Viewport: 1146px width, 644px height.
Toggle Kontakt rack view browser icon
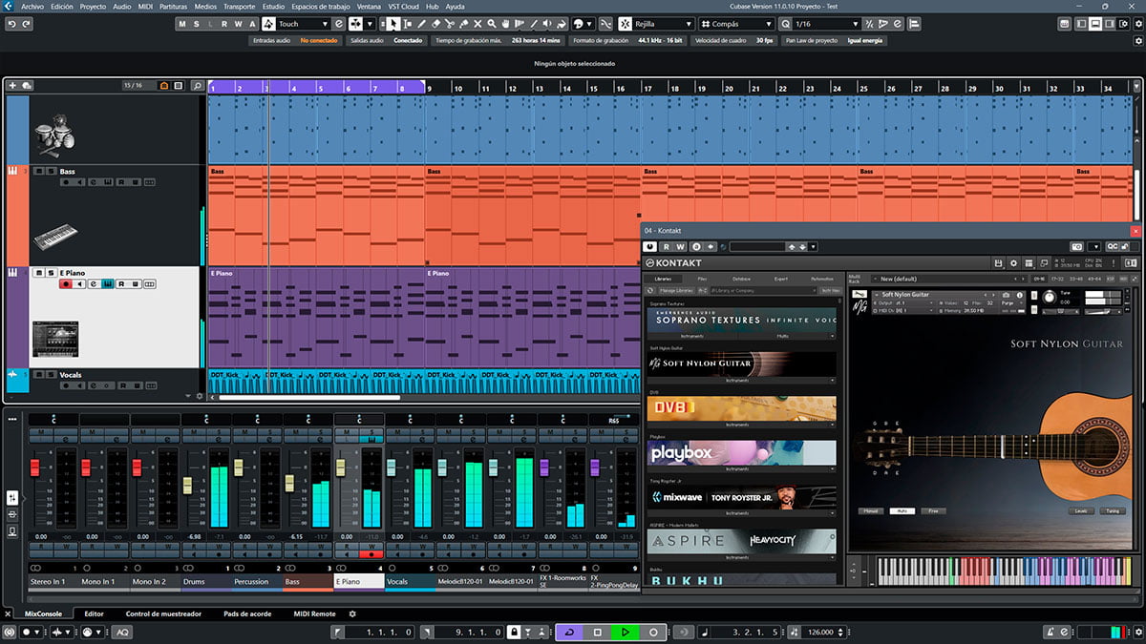click(1029, 262)
